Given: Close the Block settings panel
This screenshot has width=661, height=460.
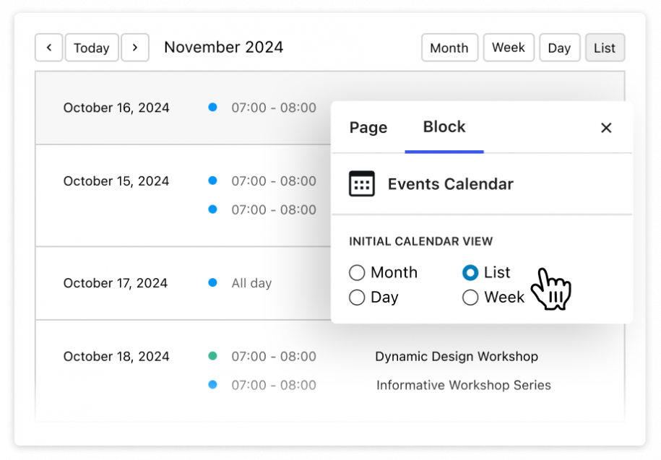Looking at the screenshot, I should pos(606,127).
